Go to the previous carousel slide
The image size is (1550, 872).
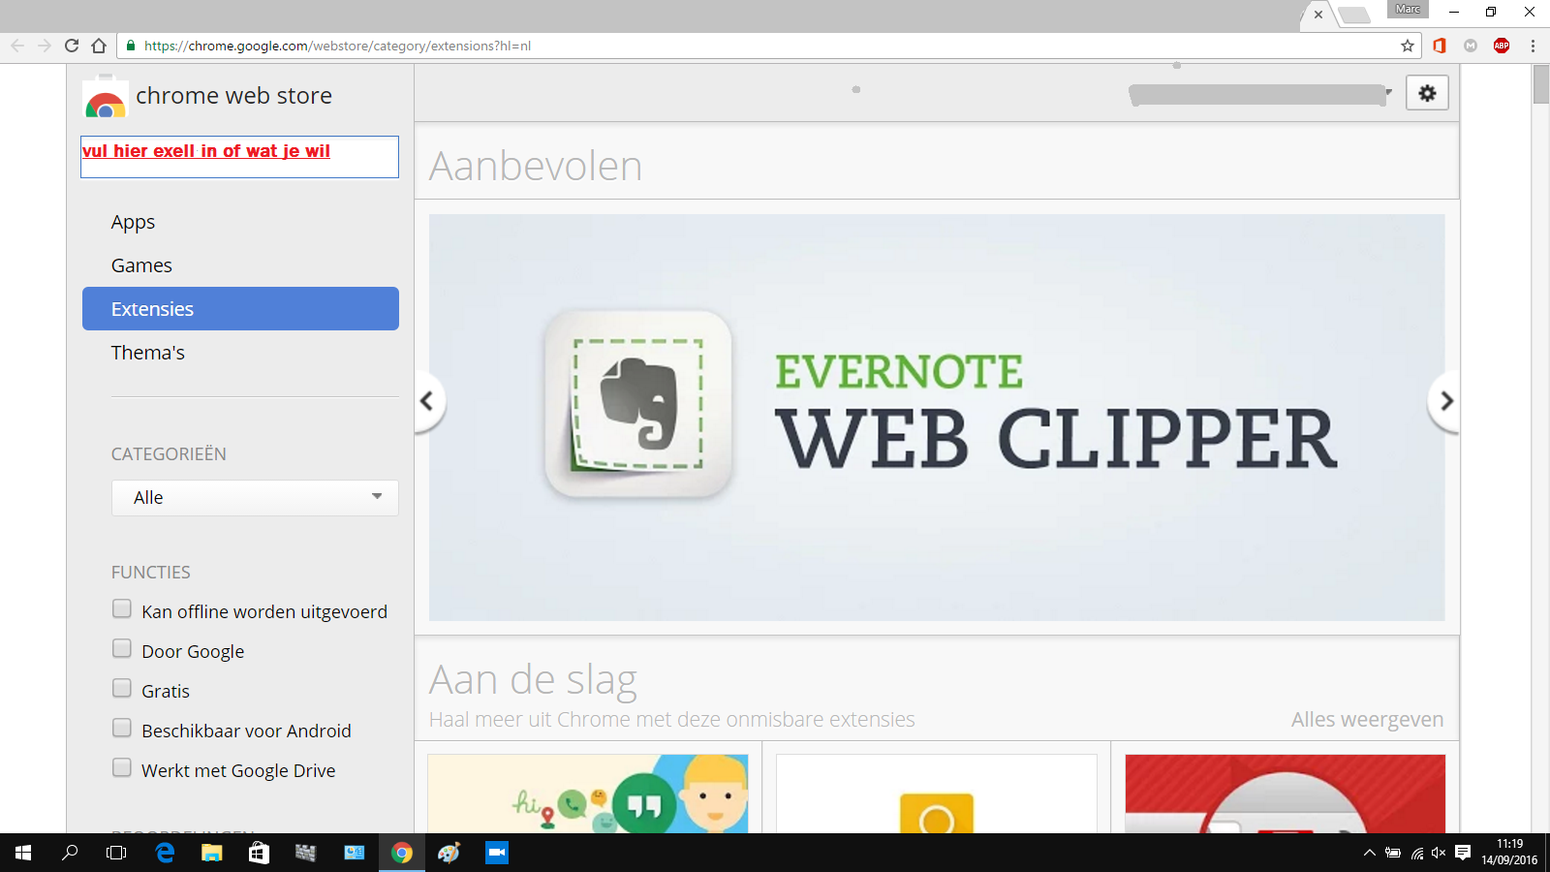[427, 401]
